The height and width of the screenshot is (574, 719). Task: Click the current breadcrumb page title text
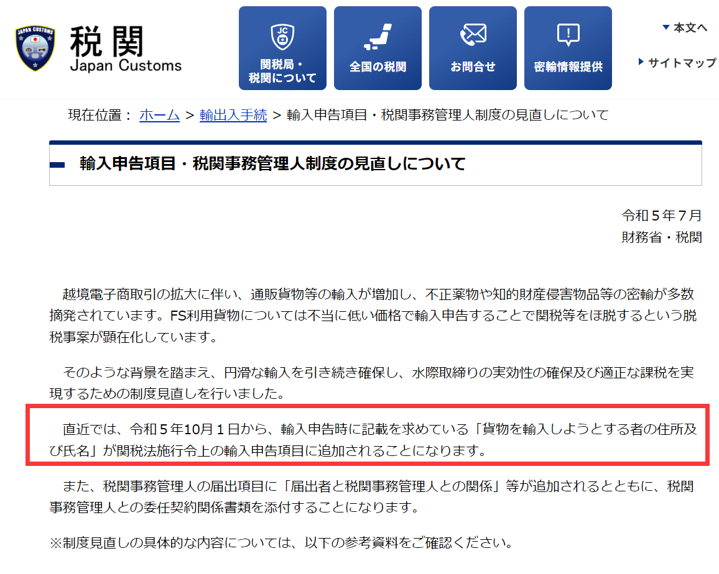(448, 115)
